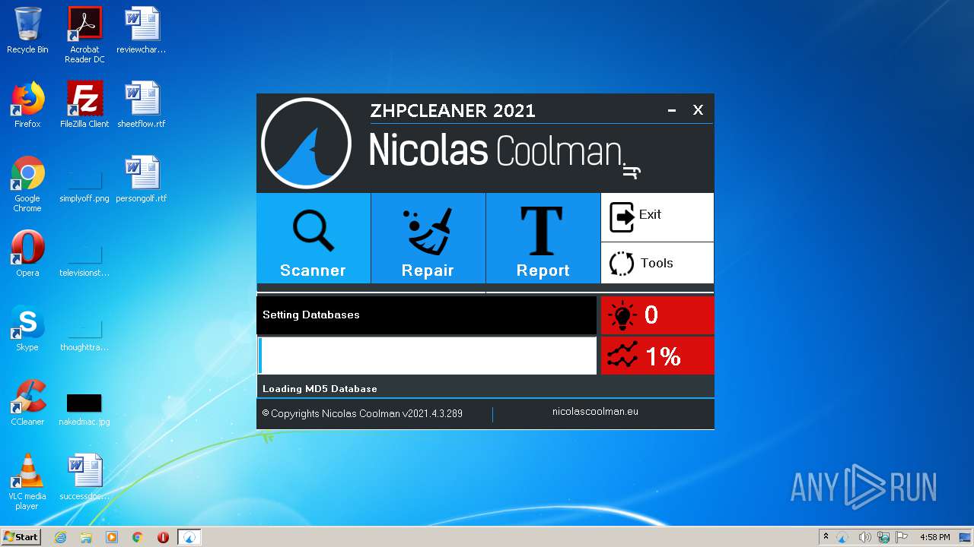The height and width of the screenshot is (547, 974).
Task: Open Windows Explorer from the taskbar
Action: pos(86,537)
